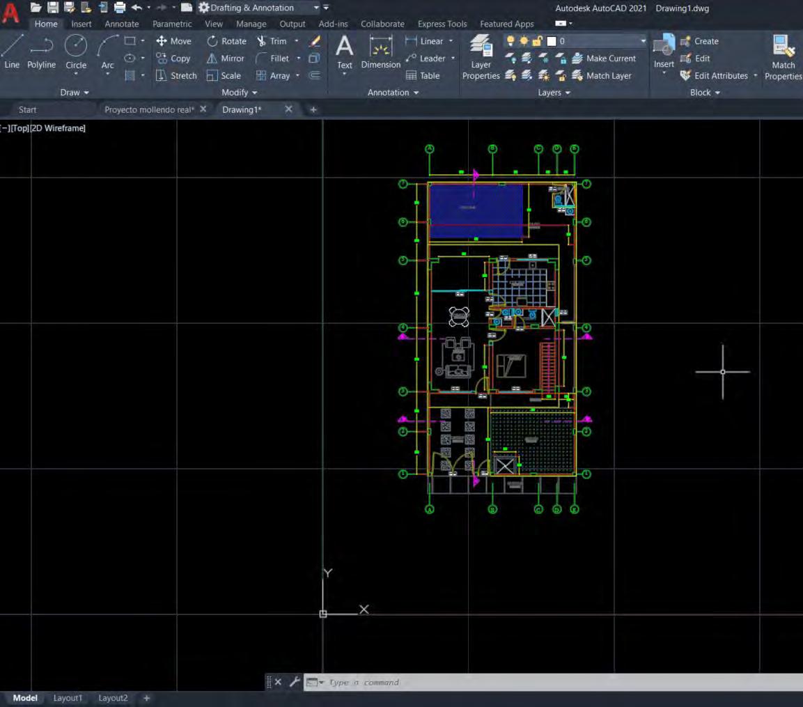
Task: Select the Line drawing tool
Action: tap(12, 52)
